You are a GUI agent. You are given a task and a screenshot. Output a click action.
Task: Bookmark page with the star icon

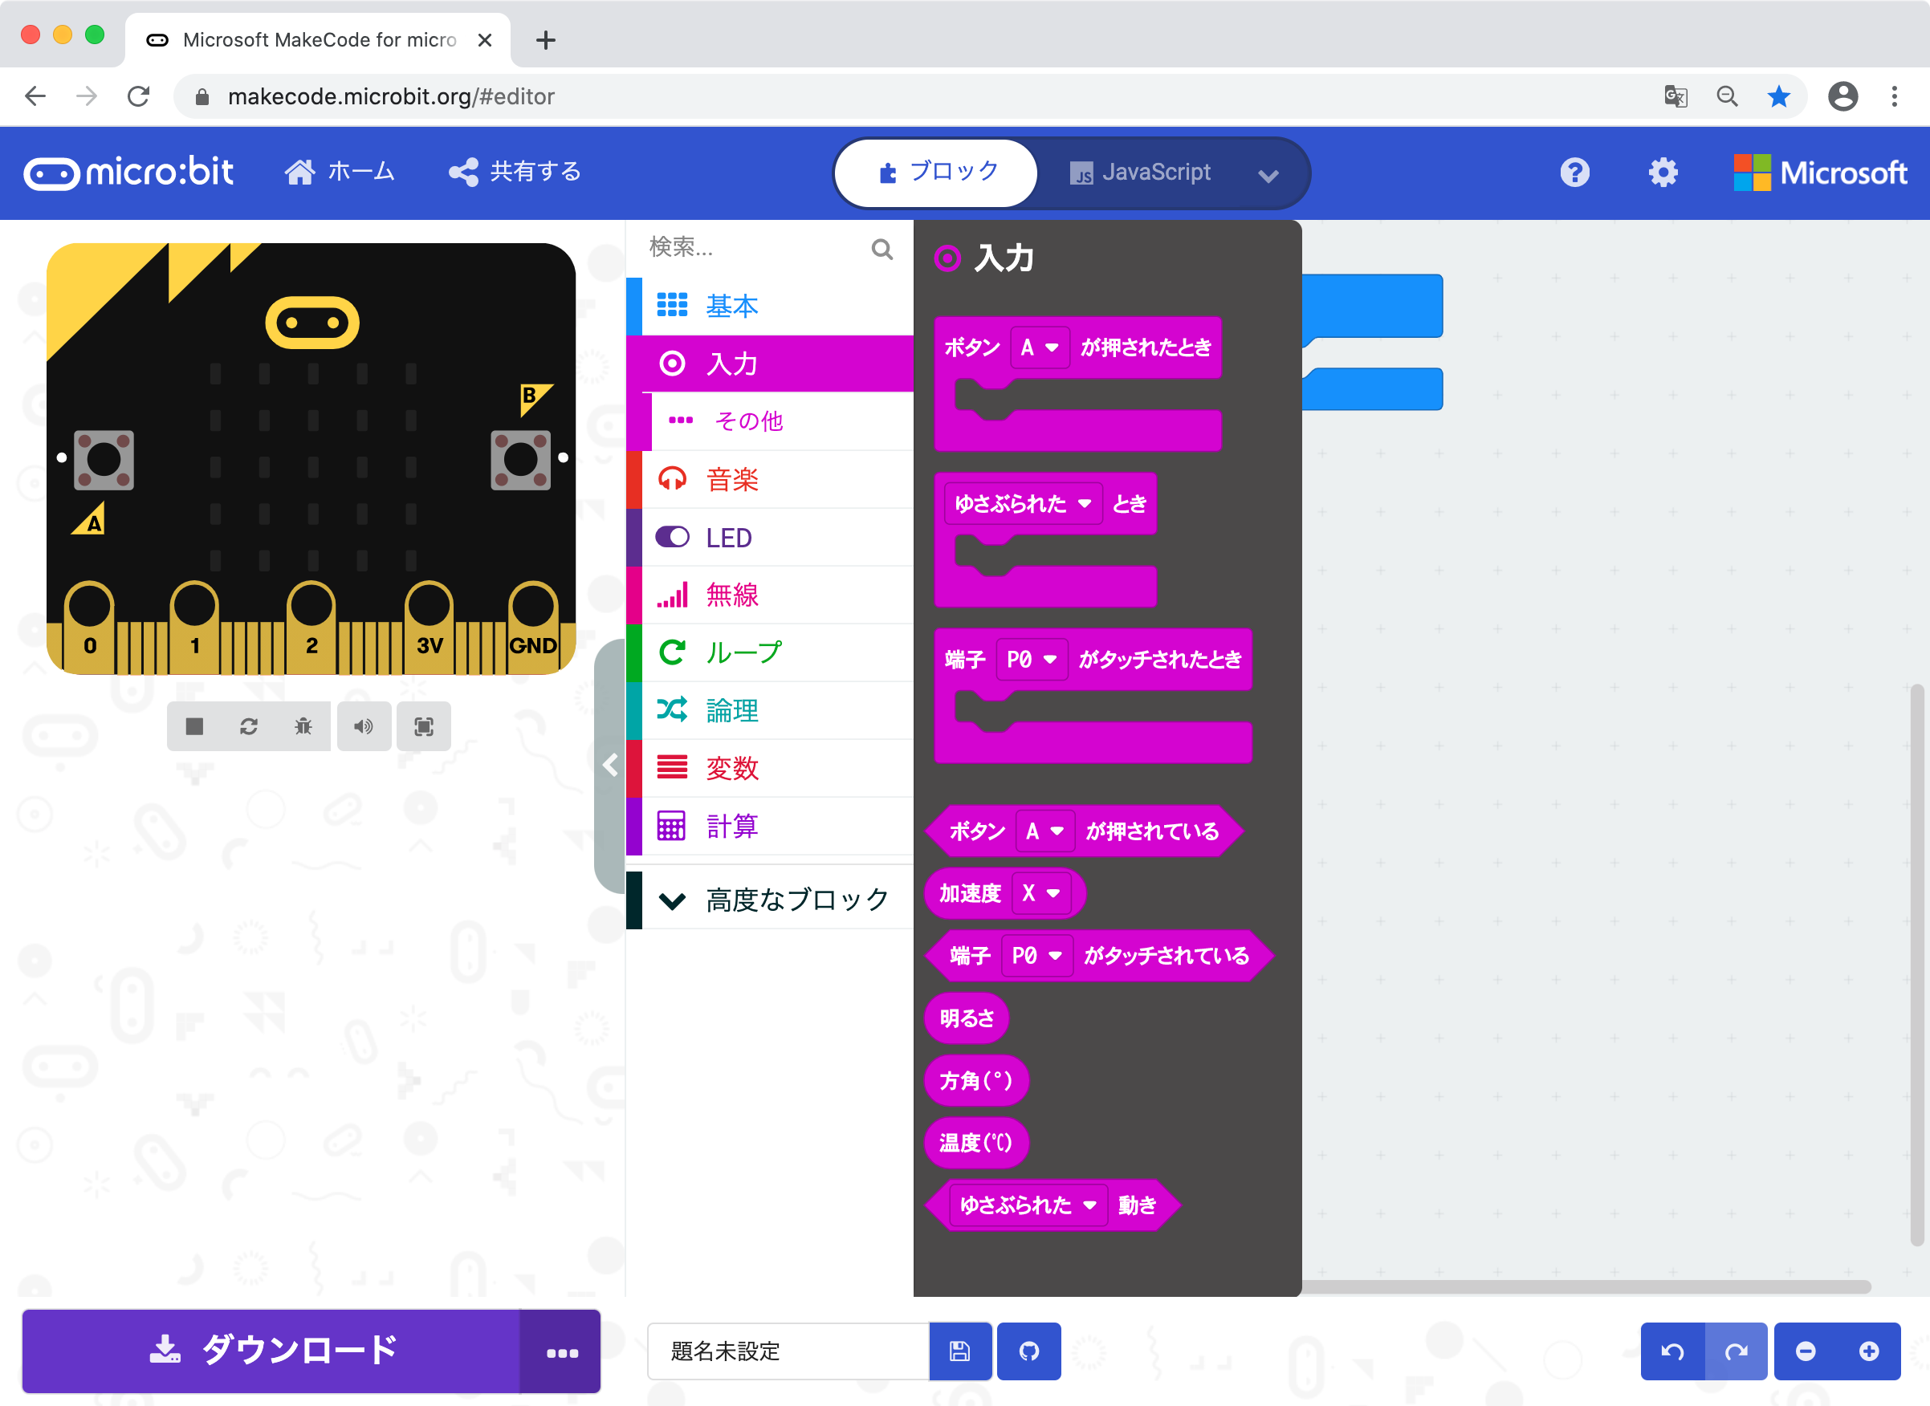[1777, 96]
